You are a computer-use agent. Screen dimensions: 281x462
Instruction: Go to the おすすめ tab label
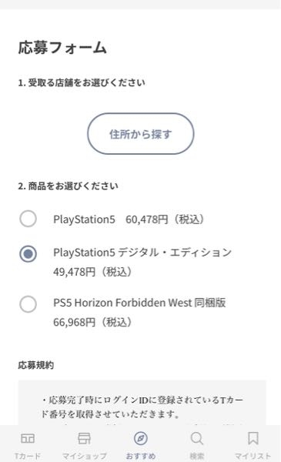(140, 456)
